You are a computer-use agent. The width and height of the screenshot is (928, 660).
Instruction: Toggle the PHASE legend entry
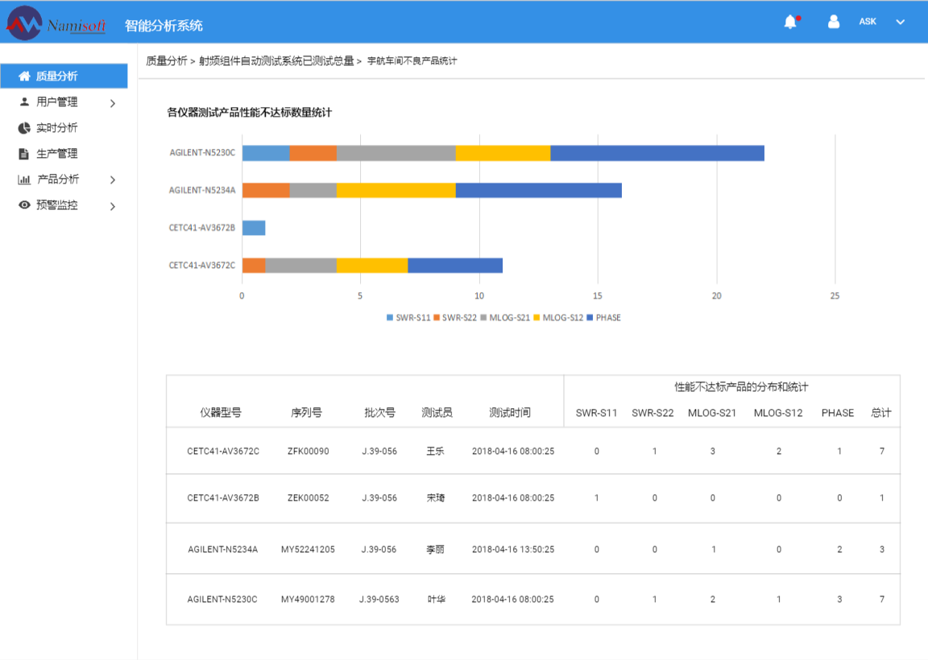(x=603, y=318)
